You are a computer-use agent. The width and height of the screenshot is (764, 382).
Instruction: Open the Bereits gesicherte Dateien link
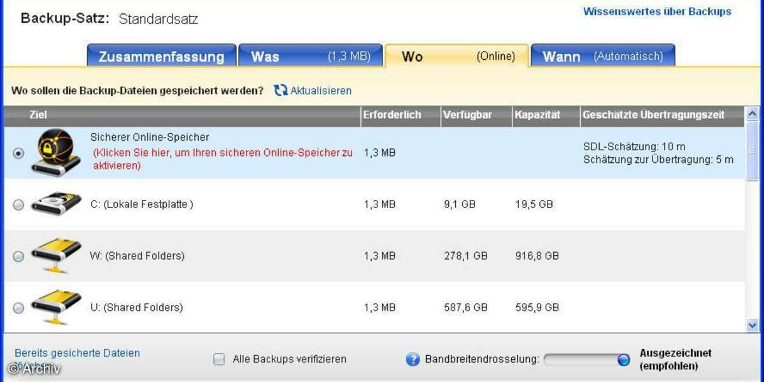coord(77,353)
